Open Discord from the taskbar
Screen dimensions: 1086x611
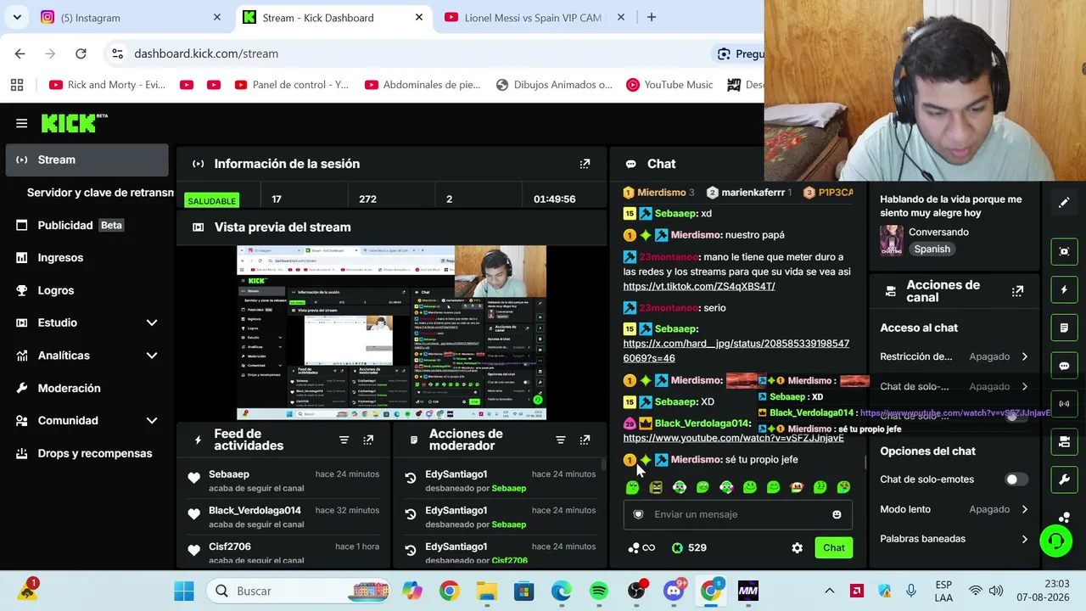pos(674,591)
